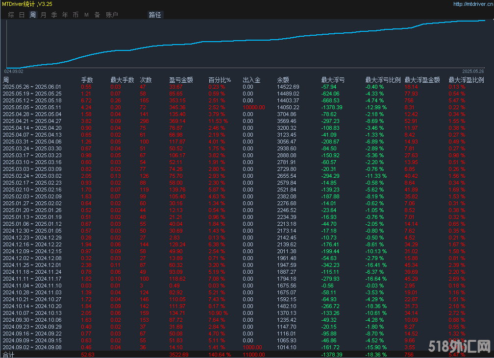Open the 月 monthly statistics tab
Viewport: 494px width, 358px height.
[x=44, y=15]
